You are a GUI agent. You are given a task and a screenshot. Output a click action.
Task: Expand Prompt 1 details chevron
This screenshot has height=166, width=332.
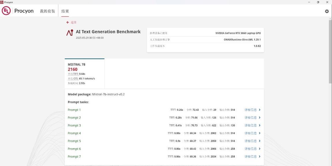259,110
